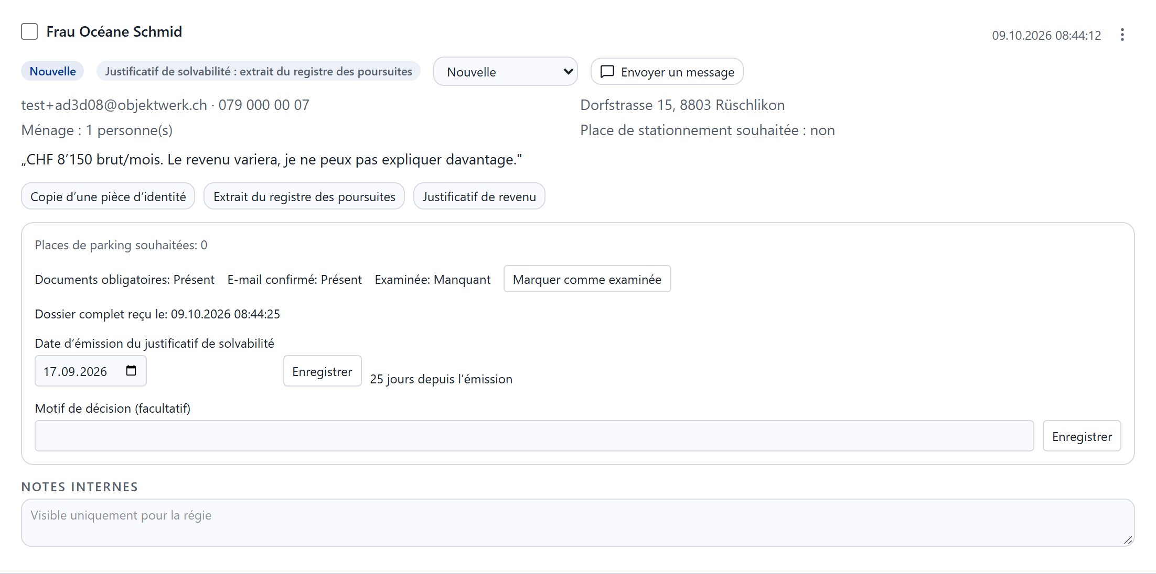Open the Nouvelle status dropdown
Viewport: 1156px width, 574px height.
coord(506,71)
